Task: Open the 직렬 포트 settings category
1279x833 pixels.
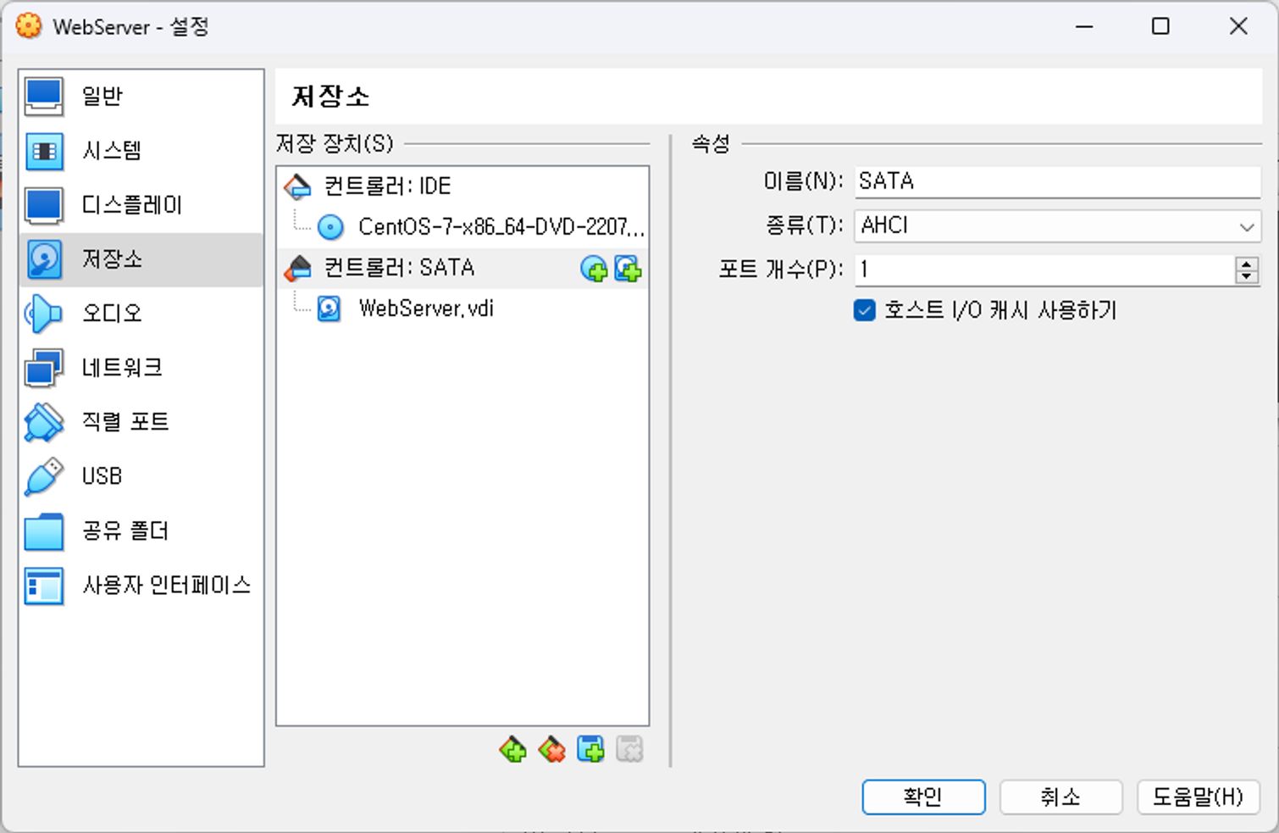Action: click(141, 422)
